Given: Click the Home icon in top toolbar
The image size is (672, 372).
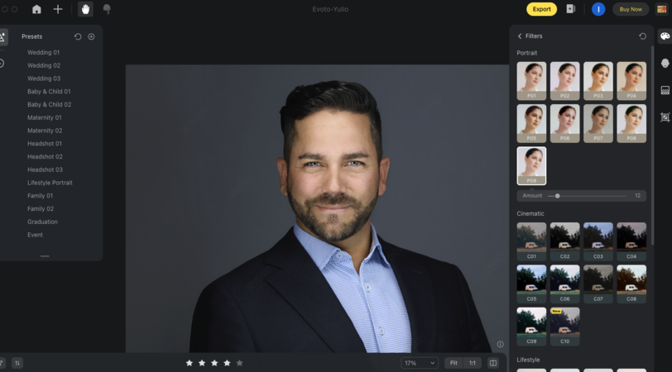Looking at the screenshot, I should coord(36,9).
